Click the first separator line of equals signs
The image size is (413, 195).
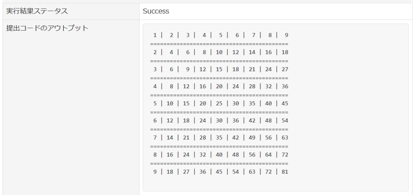point(219,44)
